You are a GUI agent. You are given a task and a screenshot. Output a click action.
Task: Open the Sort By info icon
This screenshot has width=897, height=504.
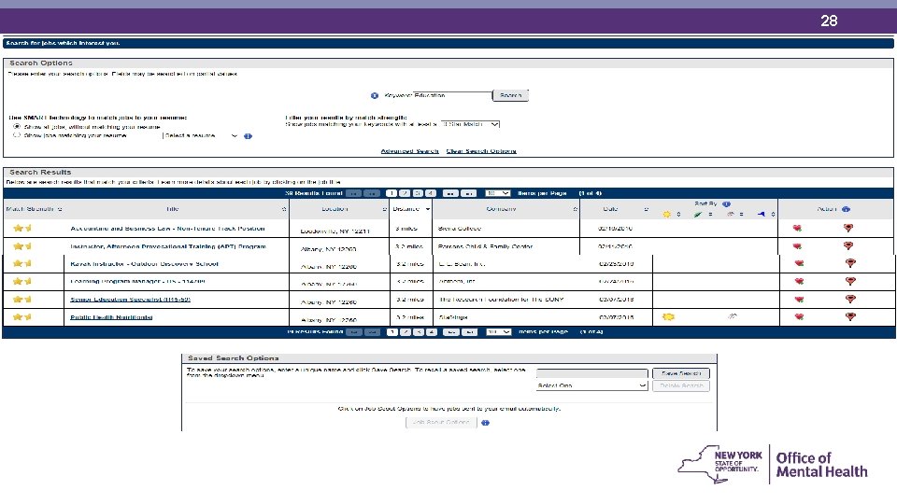point(727,204)
